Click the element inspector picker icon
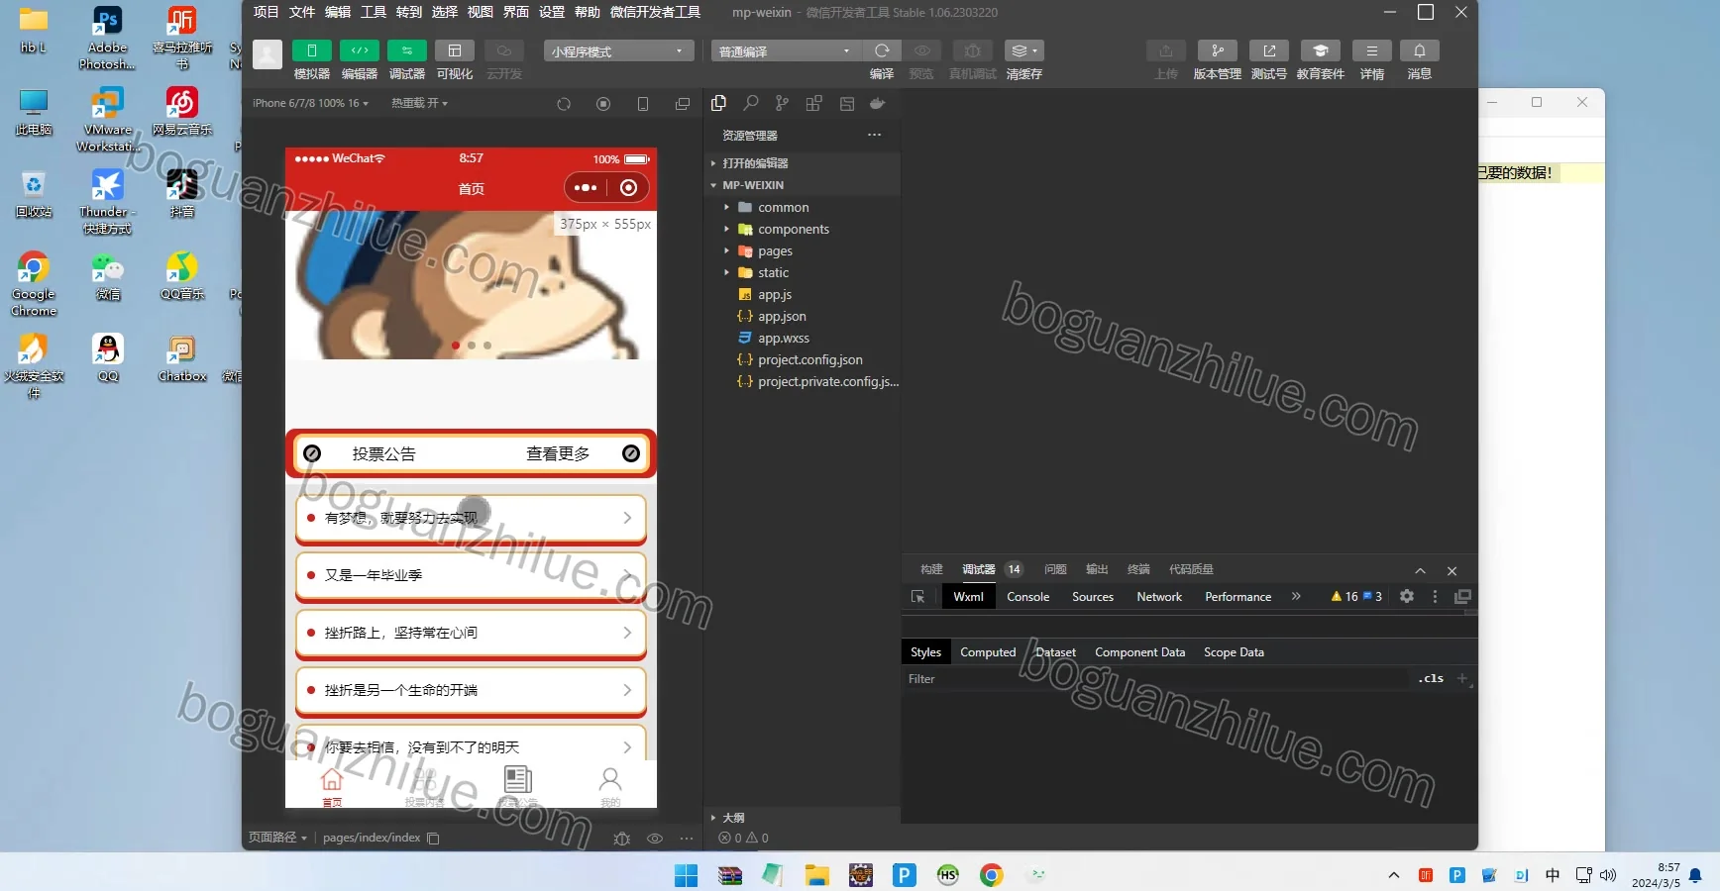 coord(917,597)
